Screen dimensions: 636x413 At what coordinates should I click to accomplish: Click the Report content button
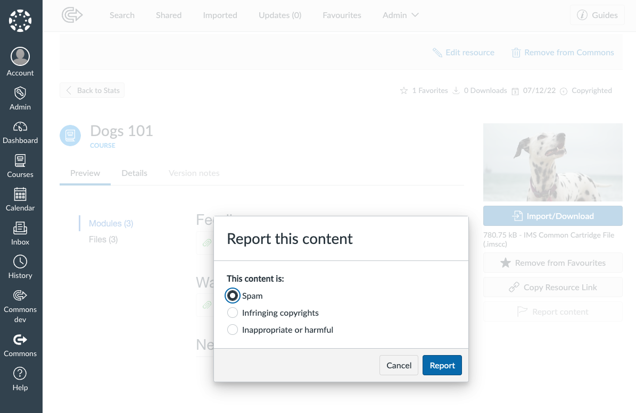pos(553,311)
